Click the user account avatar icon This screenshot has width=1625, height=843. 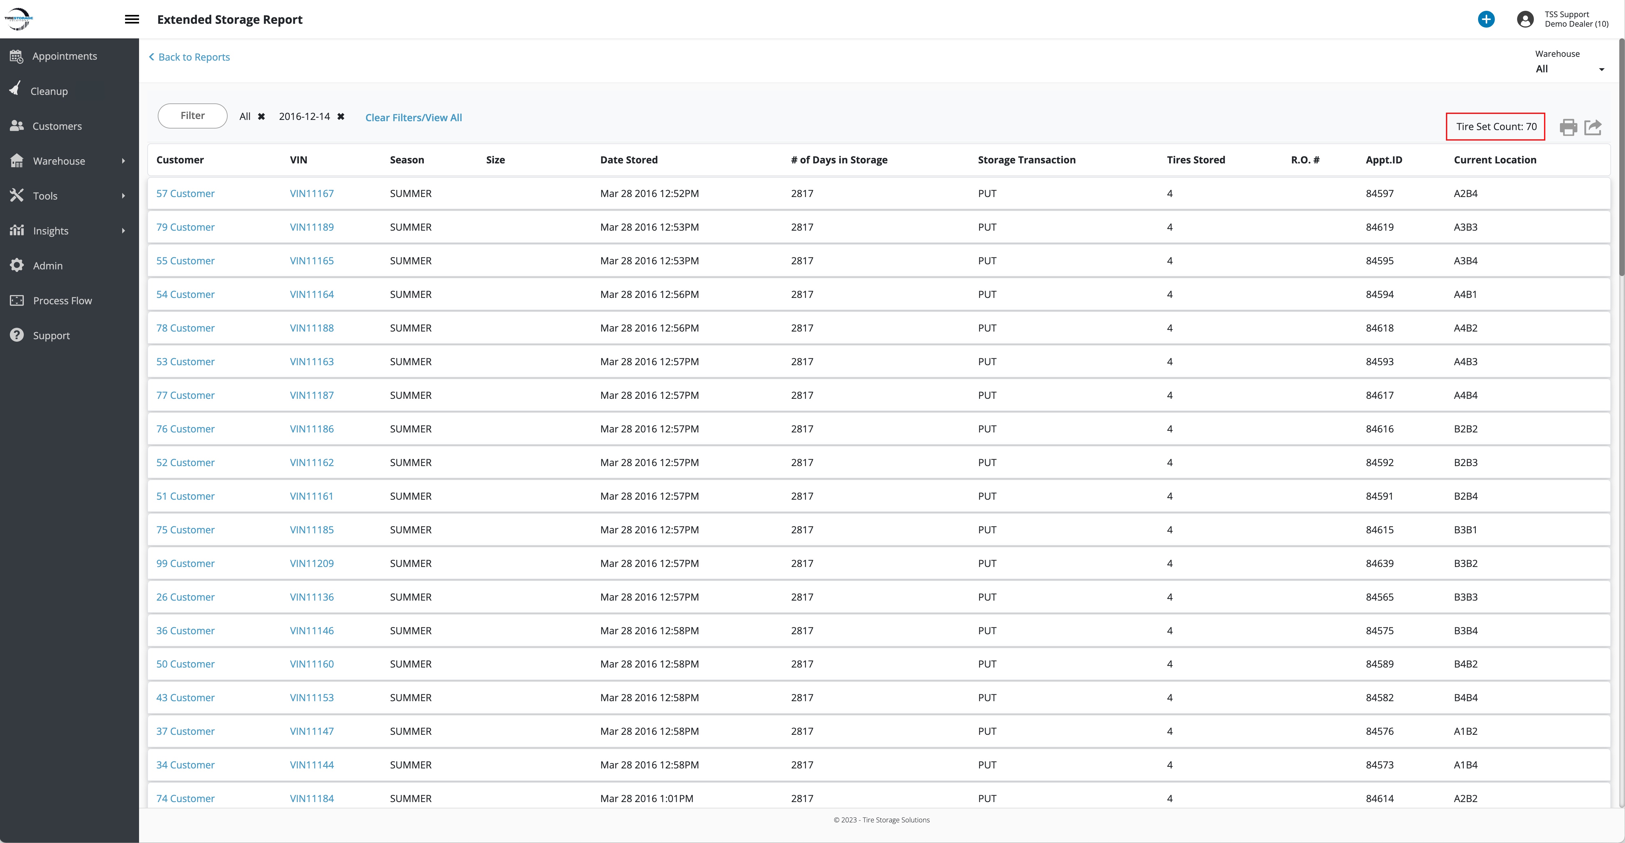click(x=1525, y=20)
